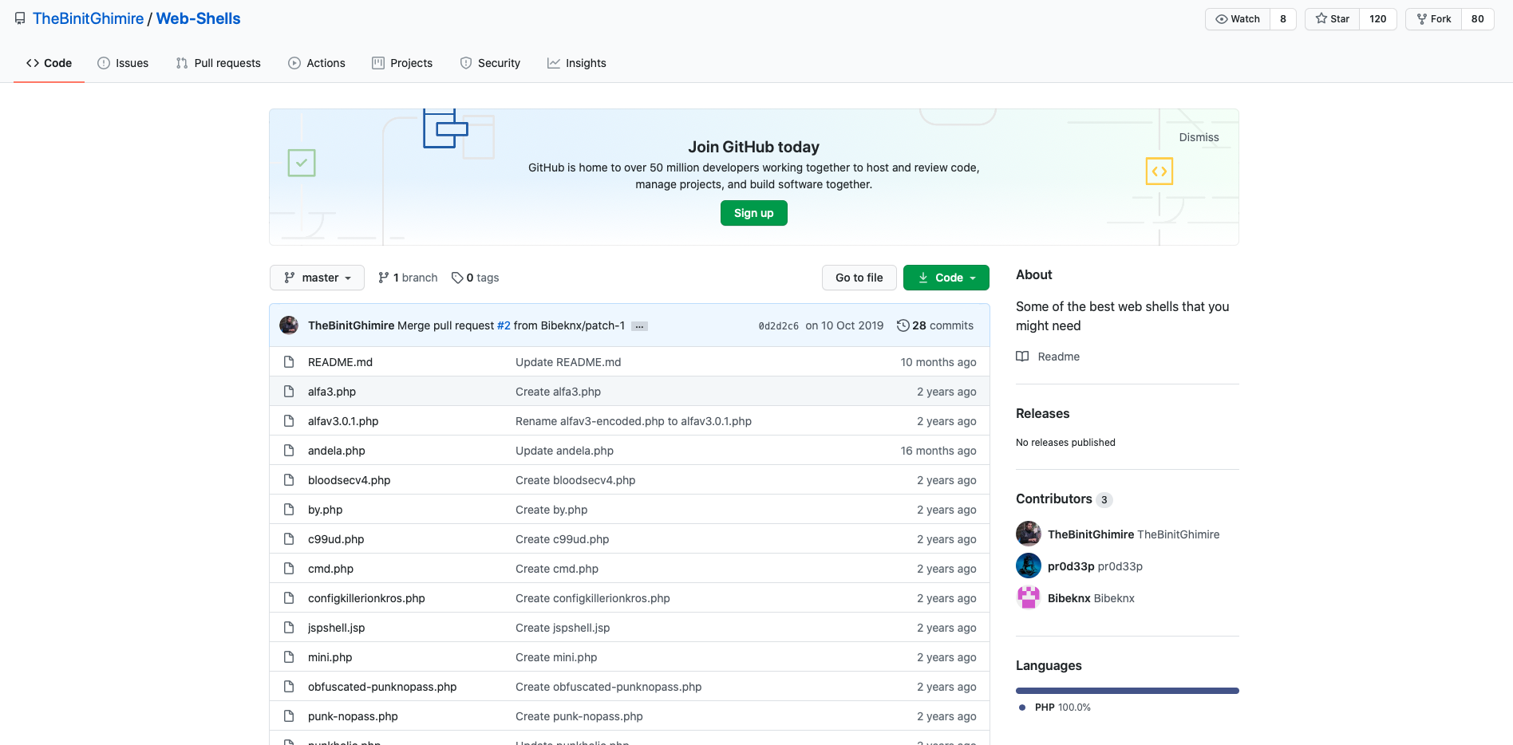Screen dimensions: 1513x745
Task: Open the Actions tab
Action: pos(317,63)
